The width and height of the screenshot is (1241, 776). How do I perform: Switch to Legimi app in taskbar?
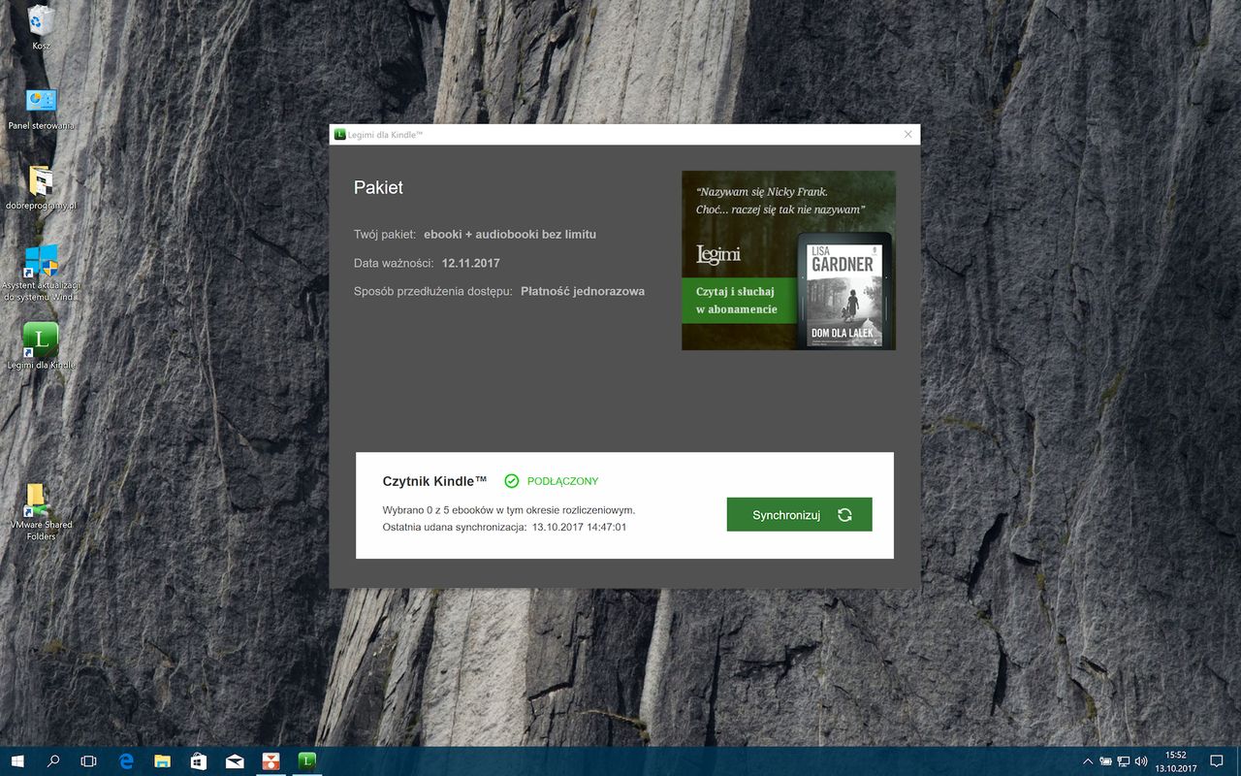coord(306,761)
